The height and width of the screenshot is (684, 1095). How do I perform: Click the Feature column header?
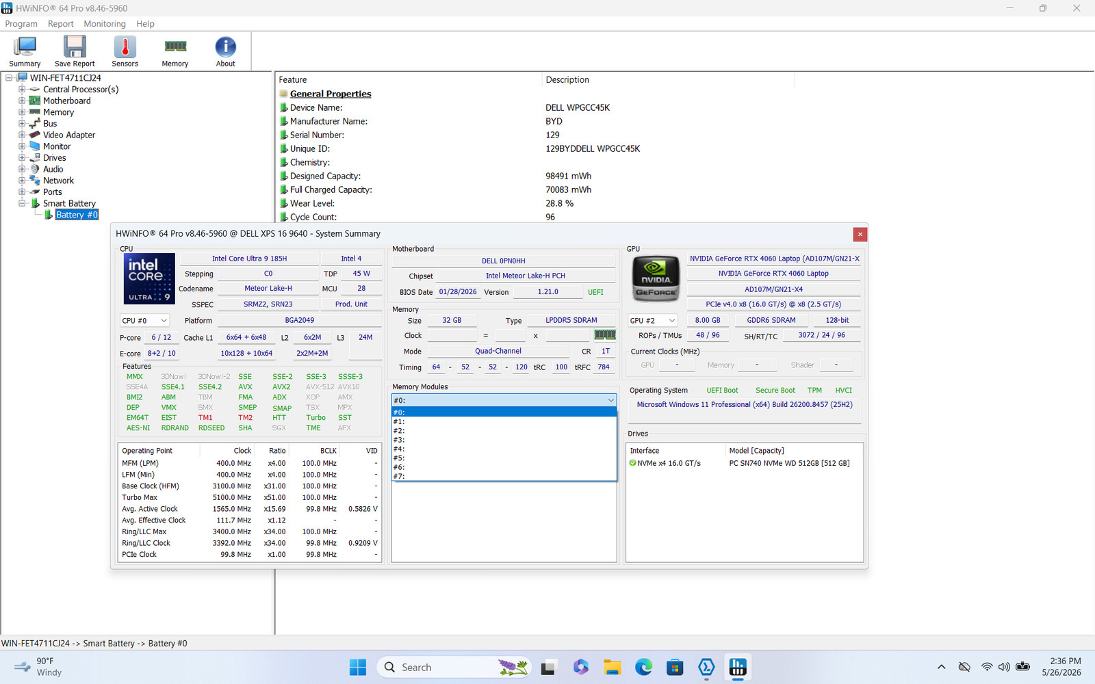pyautogui.click(x=409, y=80)
